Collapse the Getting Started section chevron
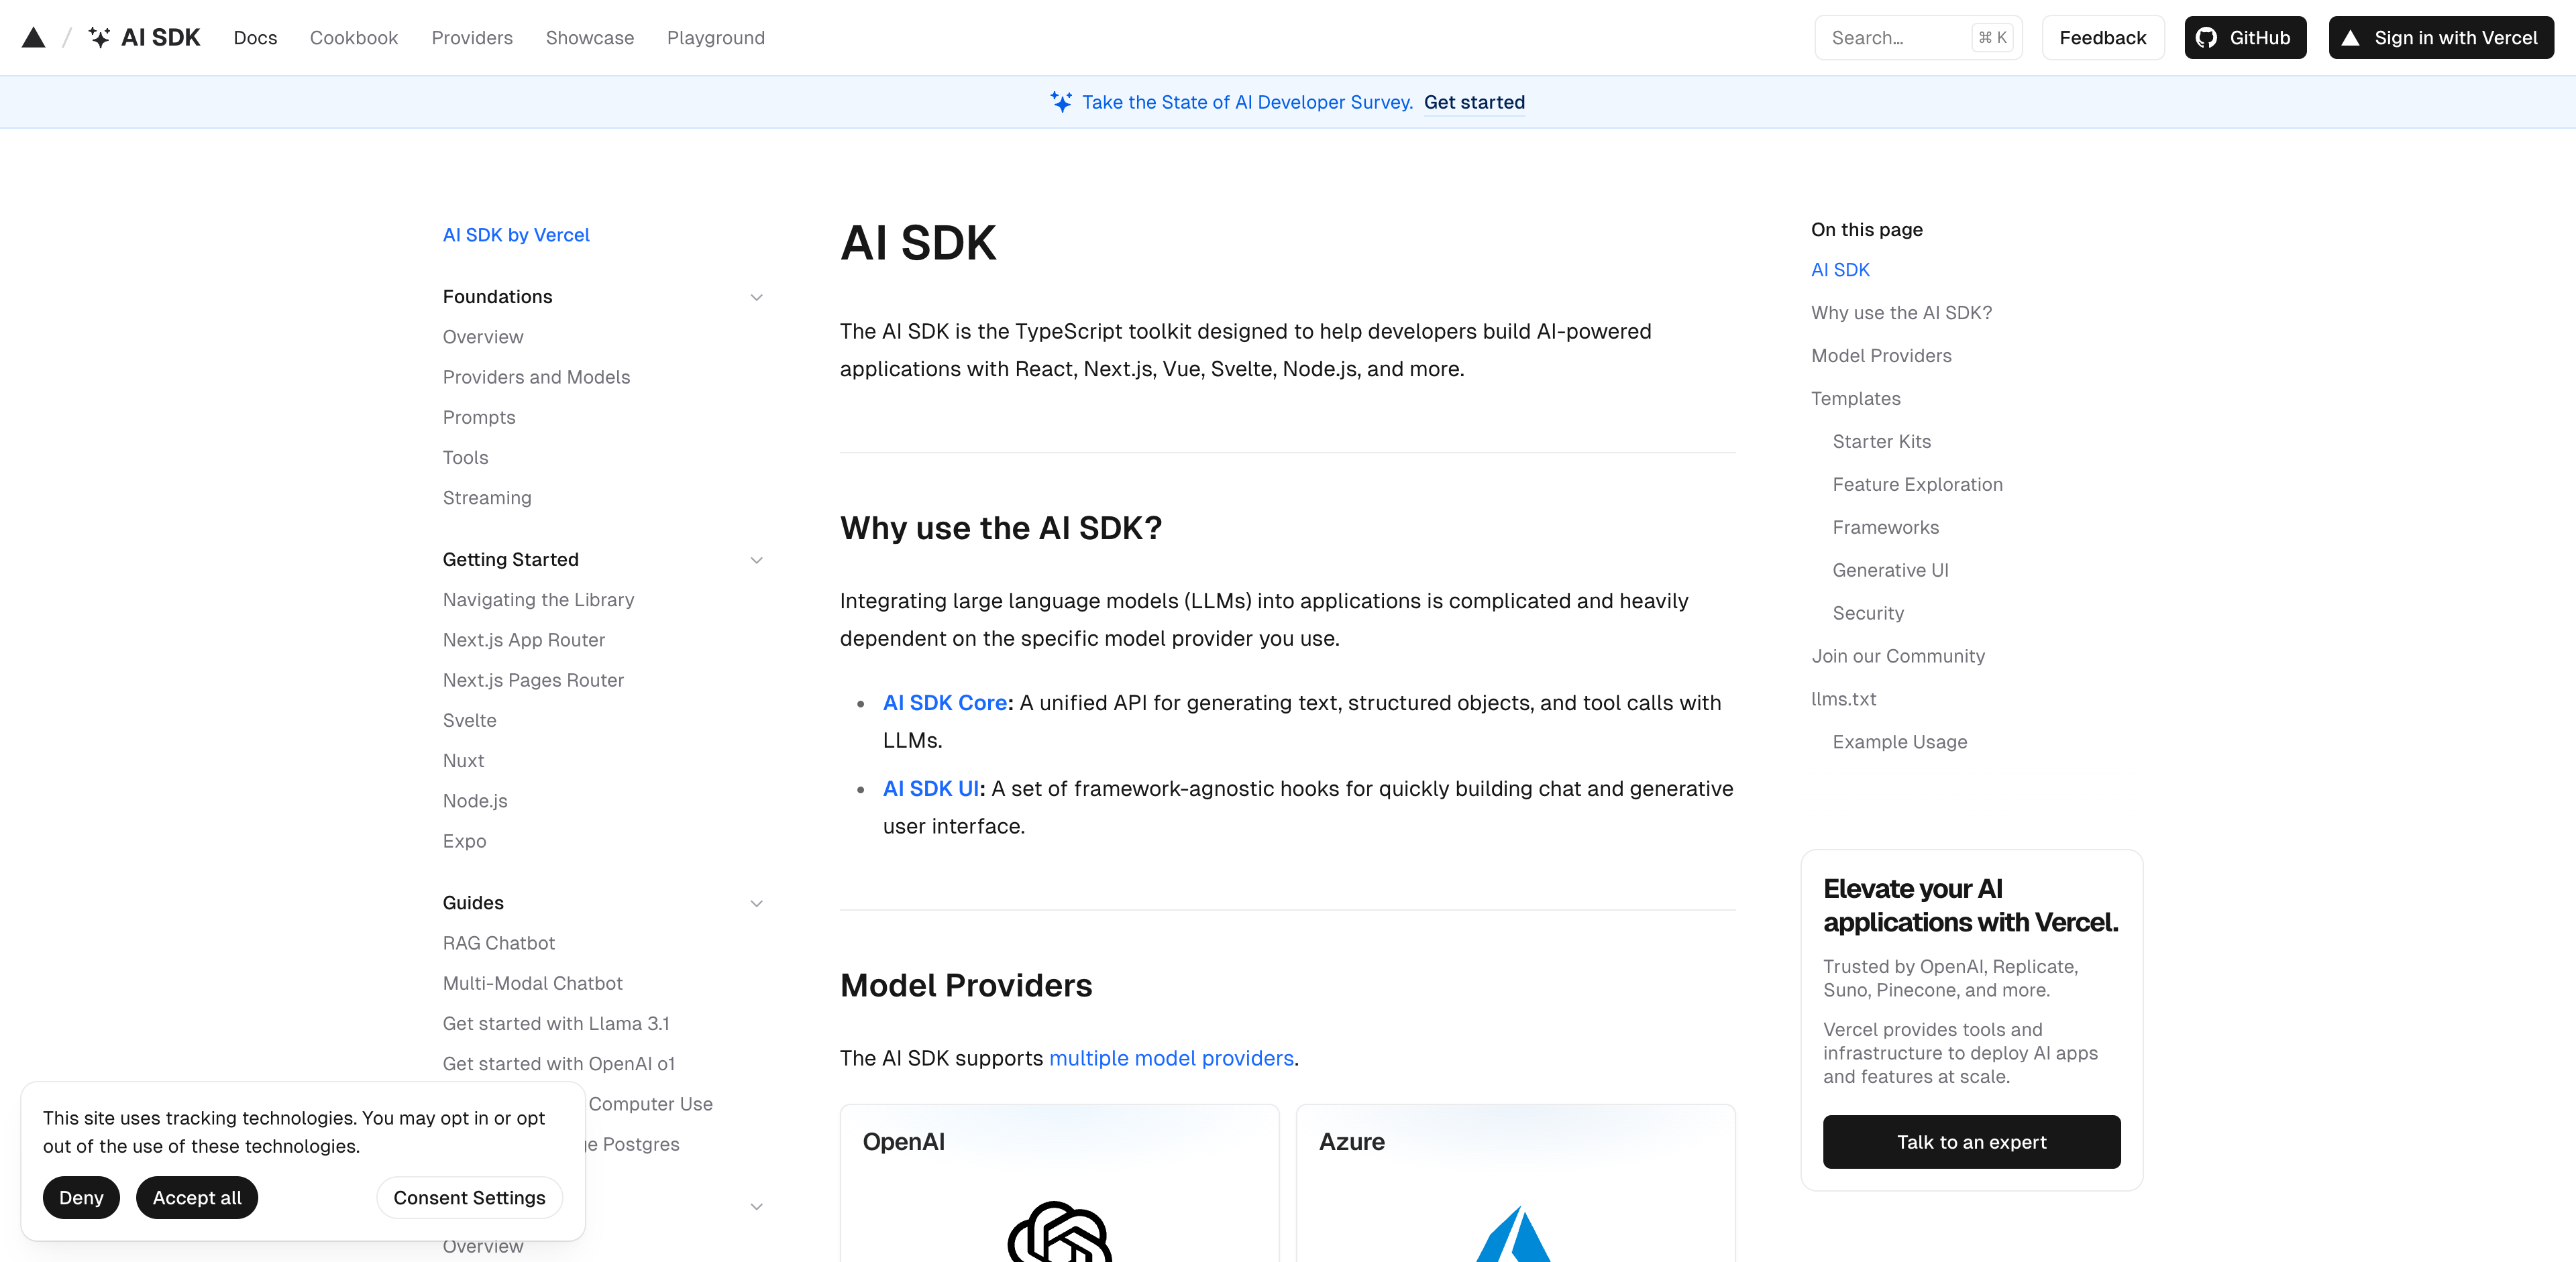2576x1262 pixels. [756, 559]
